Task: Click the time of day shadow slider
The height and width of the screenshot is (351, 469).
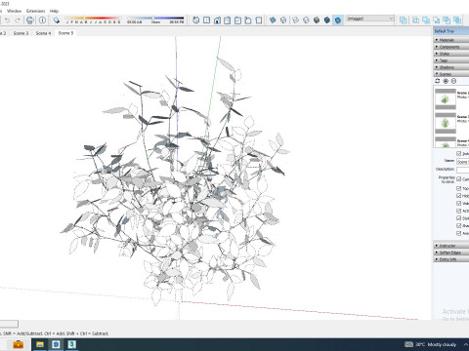Action: [x=155, y=19]
